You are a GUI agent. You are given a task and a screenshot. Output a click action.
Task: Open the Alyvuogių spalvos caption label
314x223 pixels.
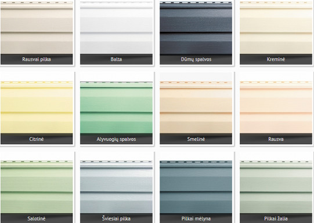(116, 139)
